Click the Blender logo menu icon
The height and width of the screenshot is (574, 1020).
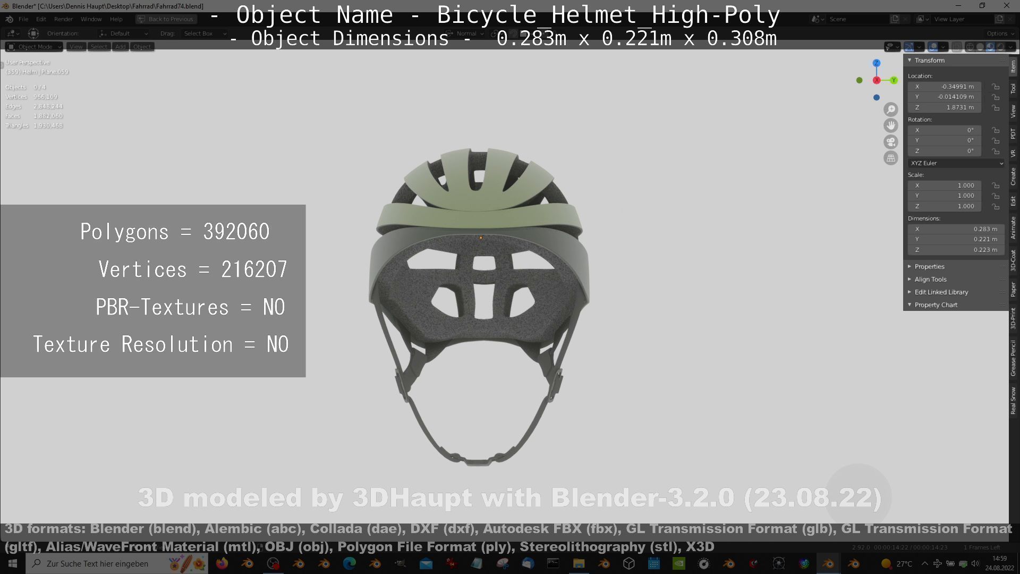[x=9, y=19]
